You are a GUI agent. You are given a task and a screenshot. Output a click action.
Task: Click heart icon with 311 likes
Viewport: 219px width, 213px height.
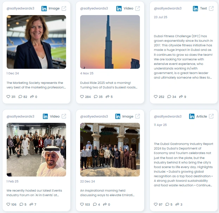point(8,96)
